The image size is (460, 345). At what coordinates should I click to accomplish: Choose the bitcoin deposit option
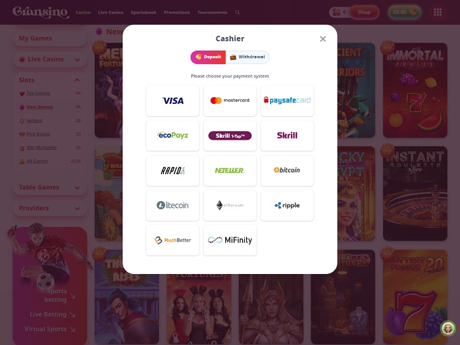pyautogui.click(x=287, y=170)
